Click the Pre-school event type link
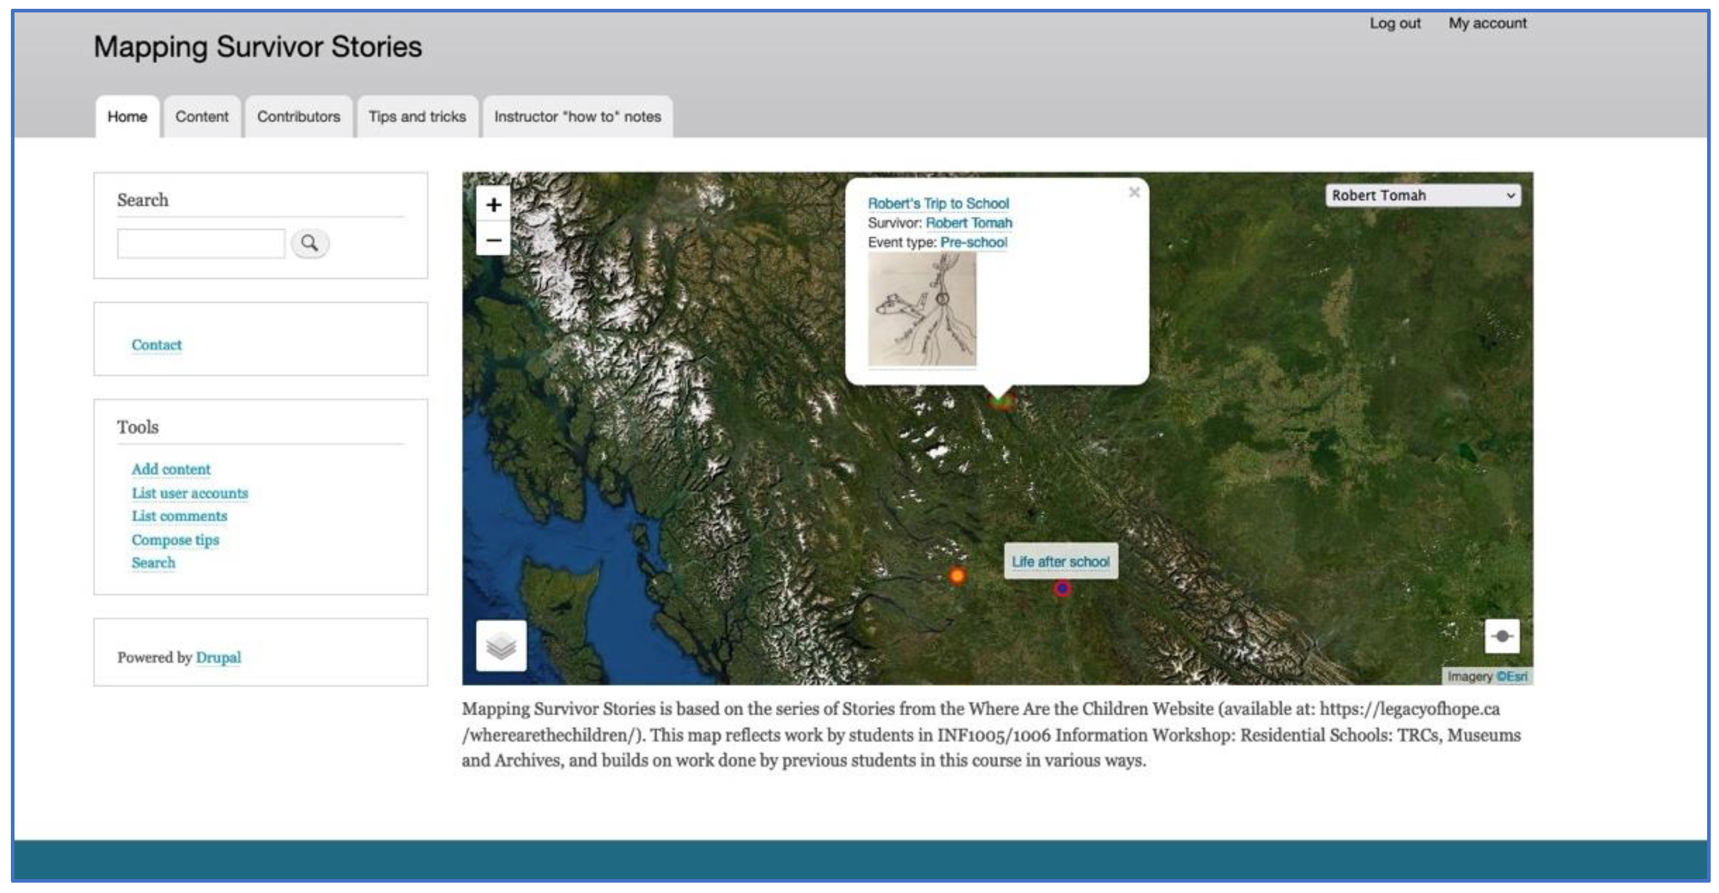The width and height of the screenshot is (1719, 893). point(973,243)
